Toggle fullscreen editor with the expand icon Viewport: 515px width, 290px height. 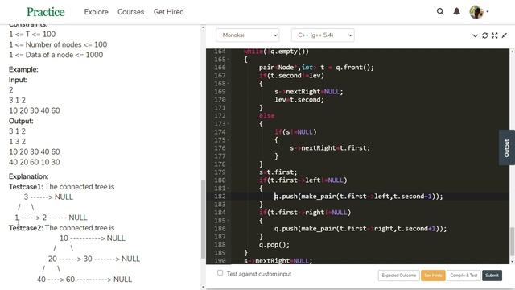tap(495, 35)
